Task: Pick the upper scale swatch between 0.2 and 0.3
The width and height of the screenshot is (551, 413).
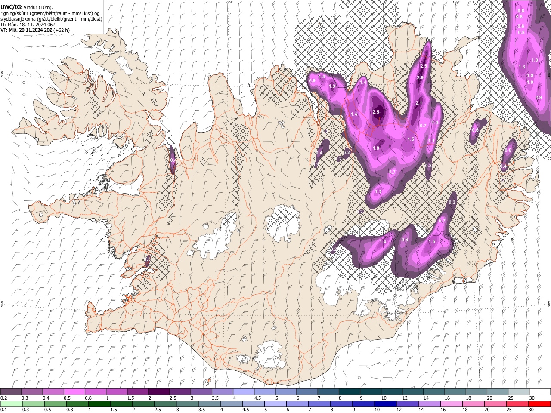Action: click(x=11, y=391)
